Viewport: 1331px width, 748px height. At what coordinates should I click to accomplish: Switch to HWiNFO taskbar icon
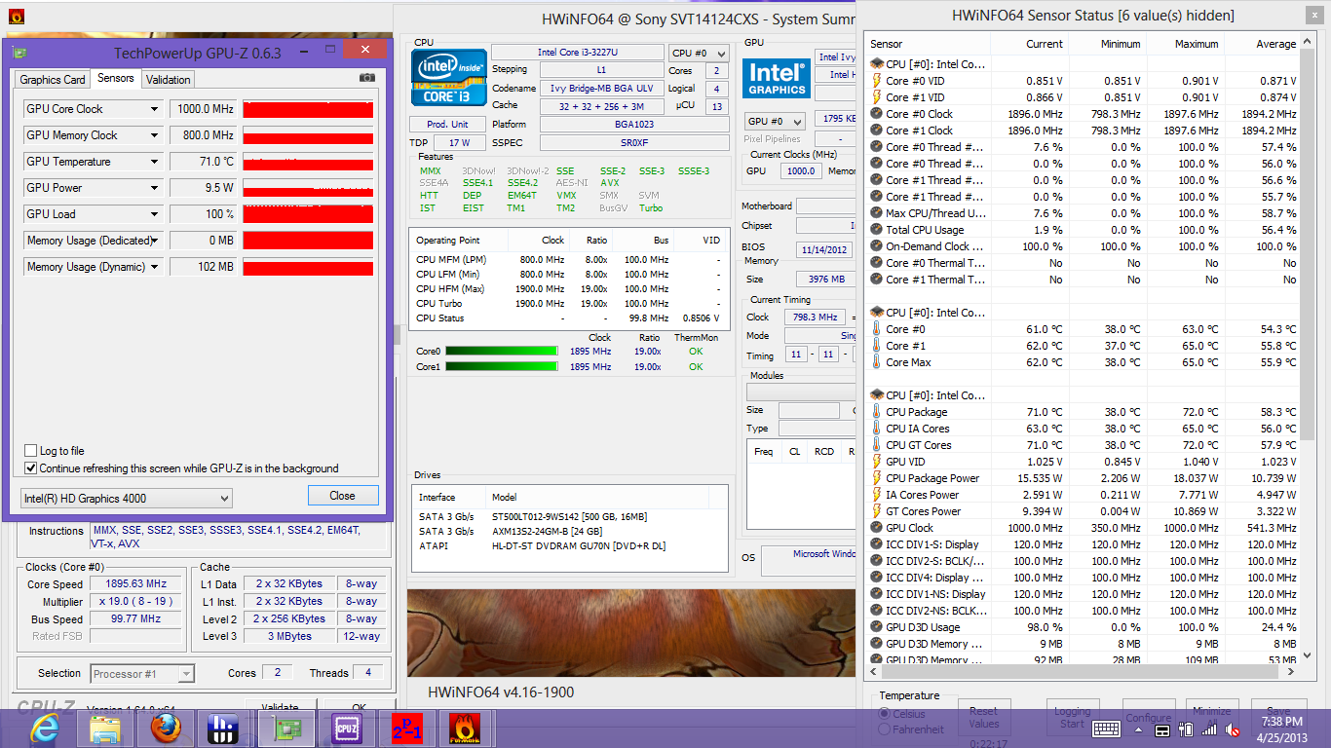click(x=223, y=728)
